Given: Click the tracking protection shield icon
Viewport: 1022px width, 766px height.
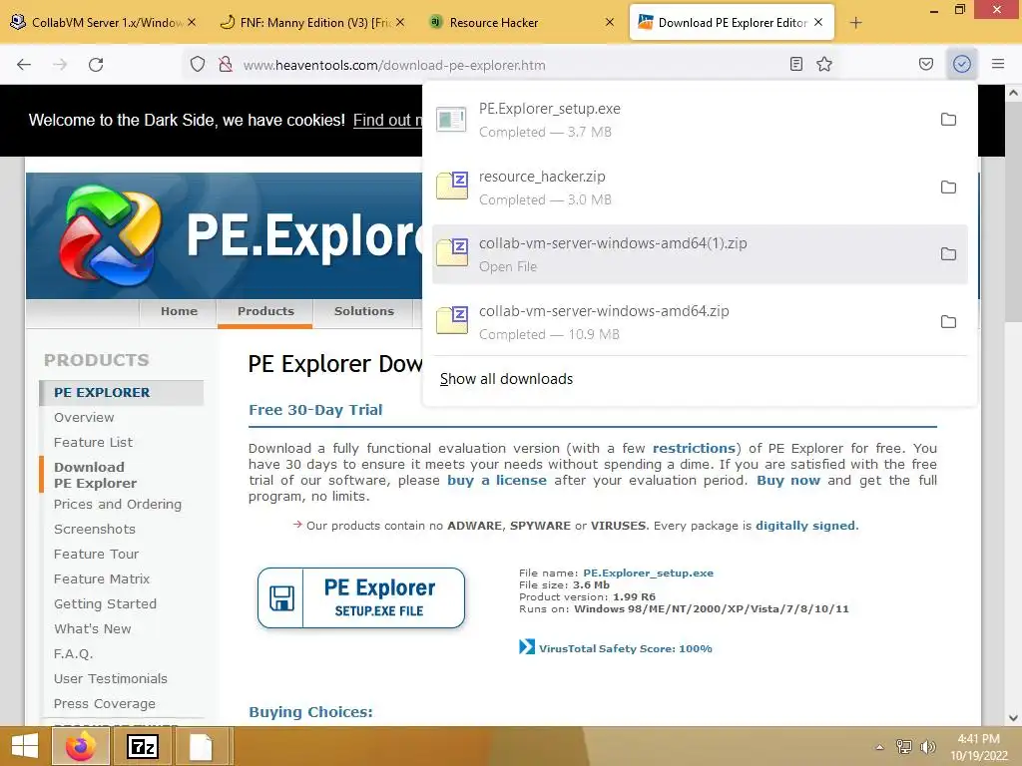Looking at the screenshot, I should (198, 65).
